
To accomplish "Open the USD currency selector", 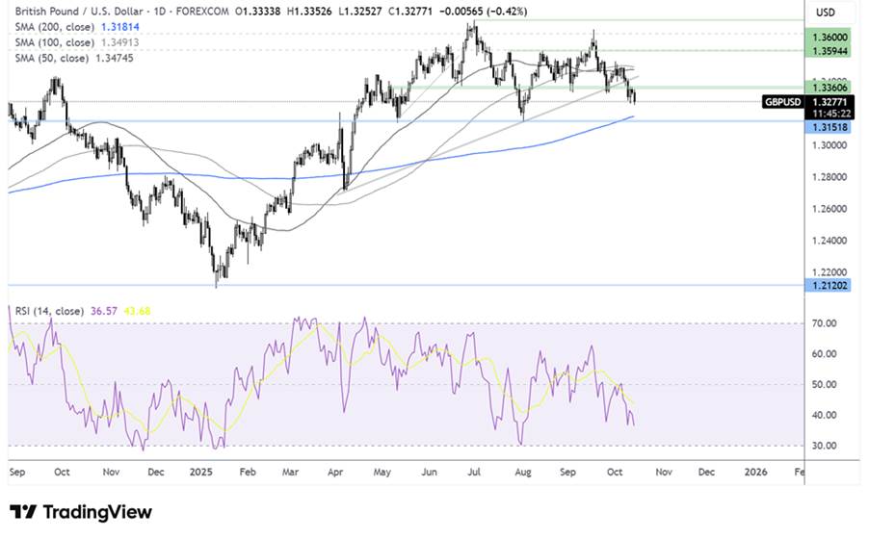I will (x=825, y=13).
